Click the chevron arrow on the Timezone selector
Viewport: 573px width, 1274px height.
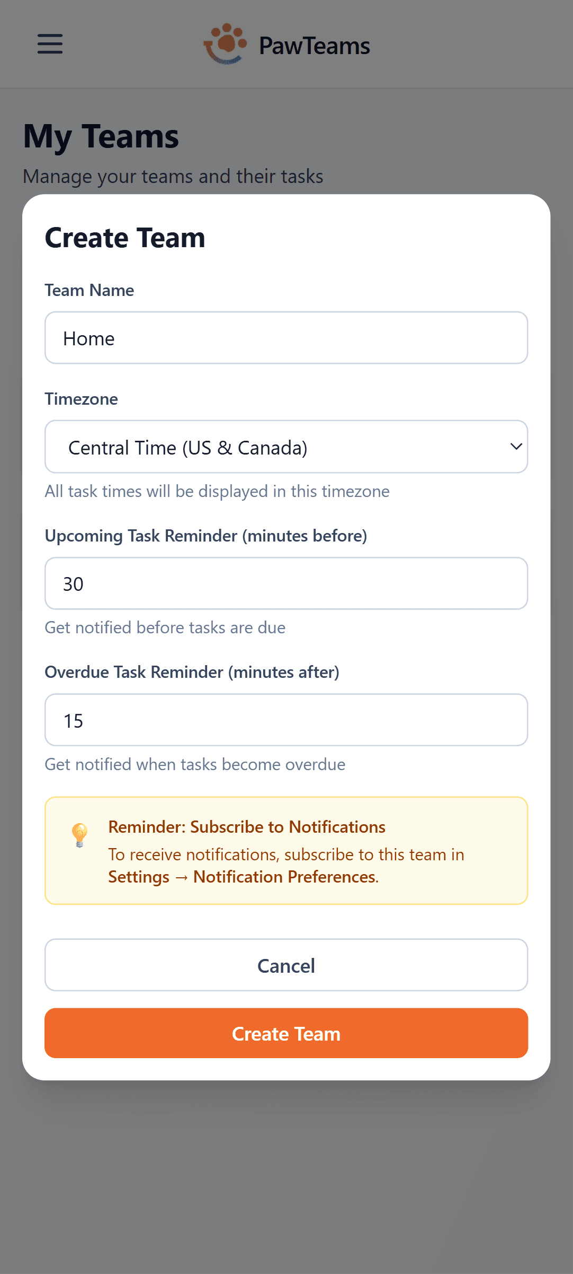point(516,447)
